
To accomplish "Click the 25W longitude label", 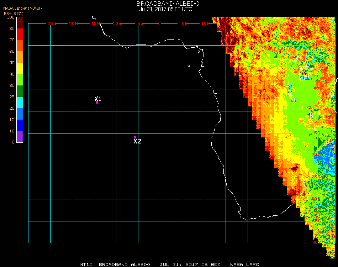I will pyautogui.click(x=52, y=23).
